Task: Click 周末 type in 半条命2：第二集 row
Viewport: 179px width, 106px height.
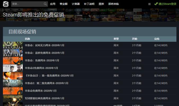Action: (116, 83)
